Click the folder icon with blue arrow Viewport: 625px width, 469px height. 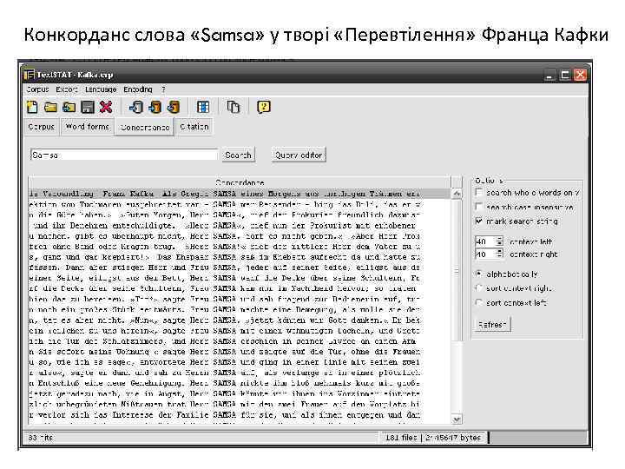coord(69,107)
